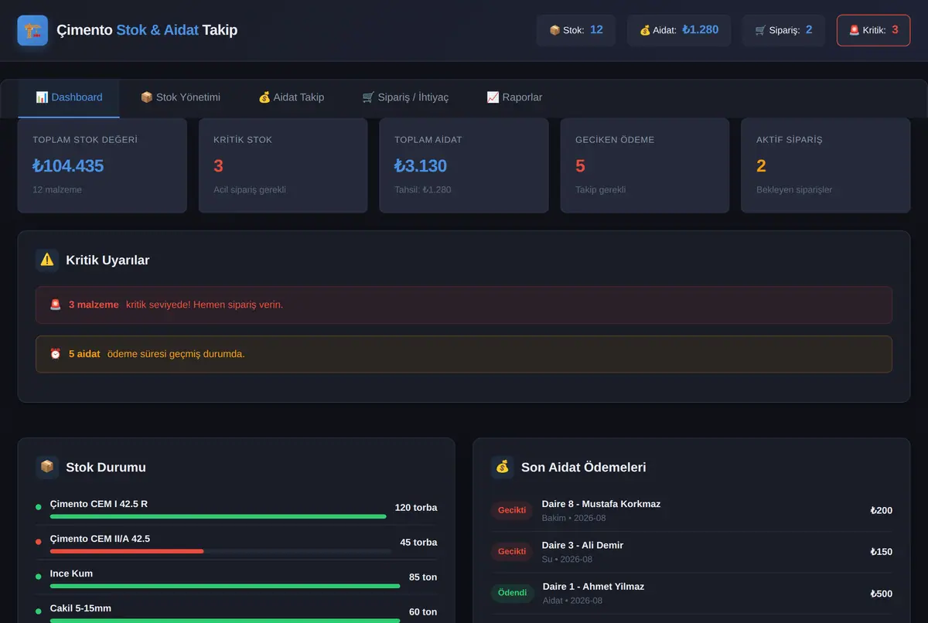Click the Stok: 12 header badge
This screenshot has width=928, height=623.
point(576,30)
